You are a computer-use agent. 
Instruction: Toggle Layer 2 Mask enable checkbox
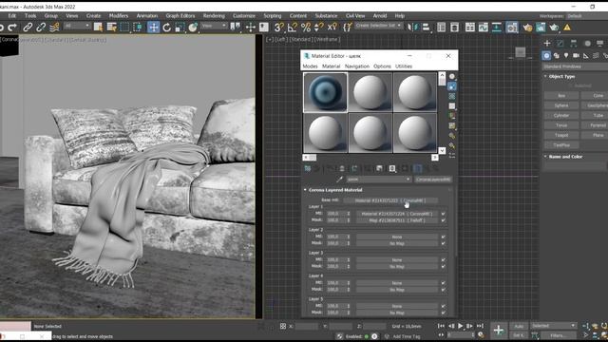point(444,243)
